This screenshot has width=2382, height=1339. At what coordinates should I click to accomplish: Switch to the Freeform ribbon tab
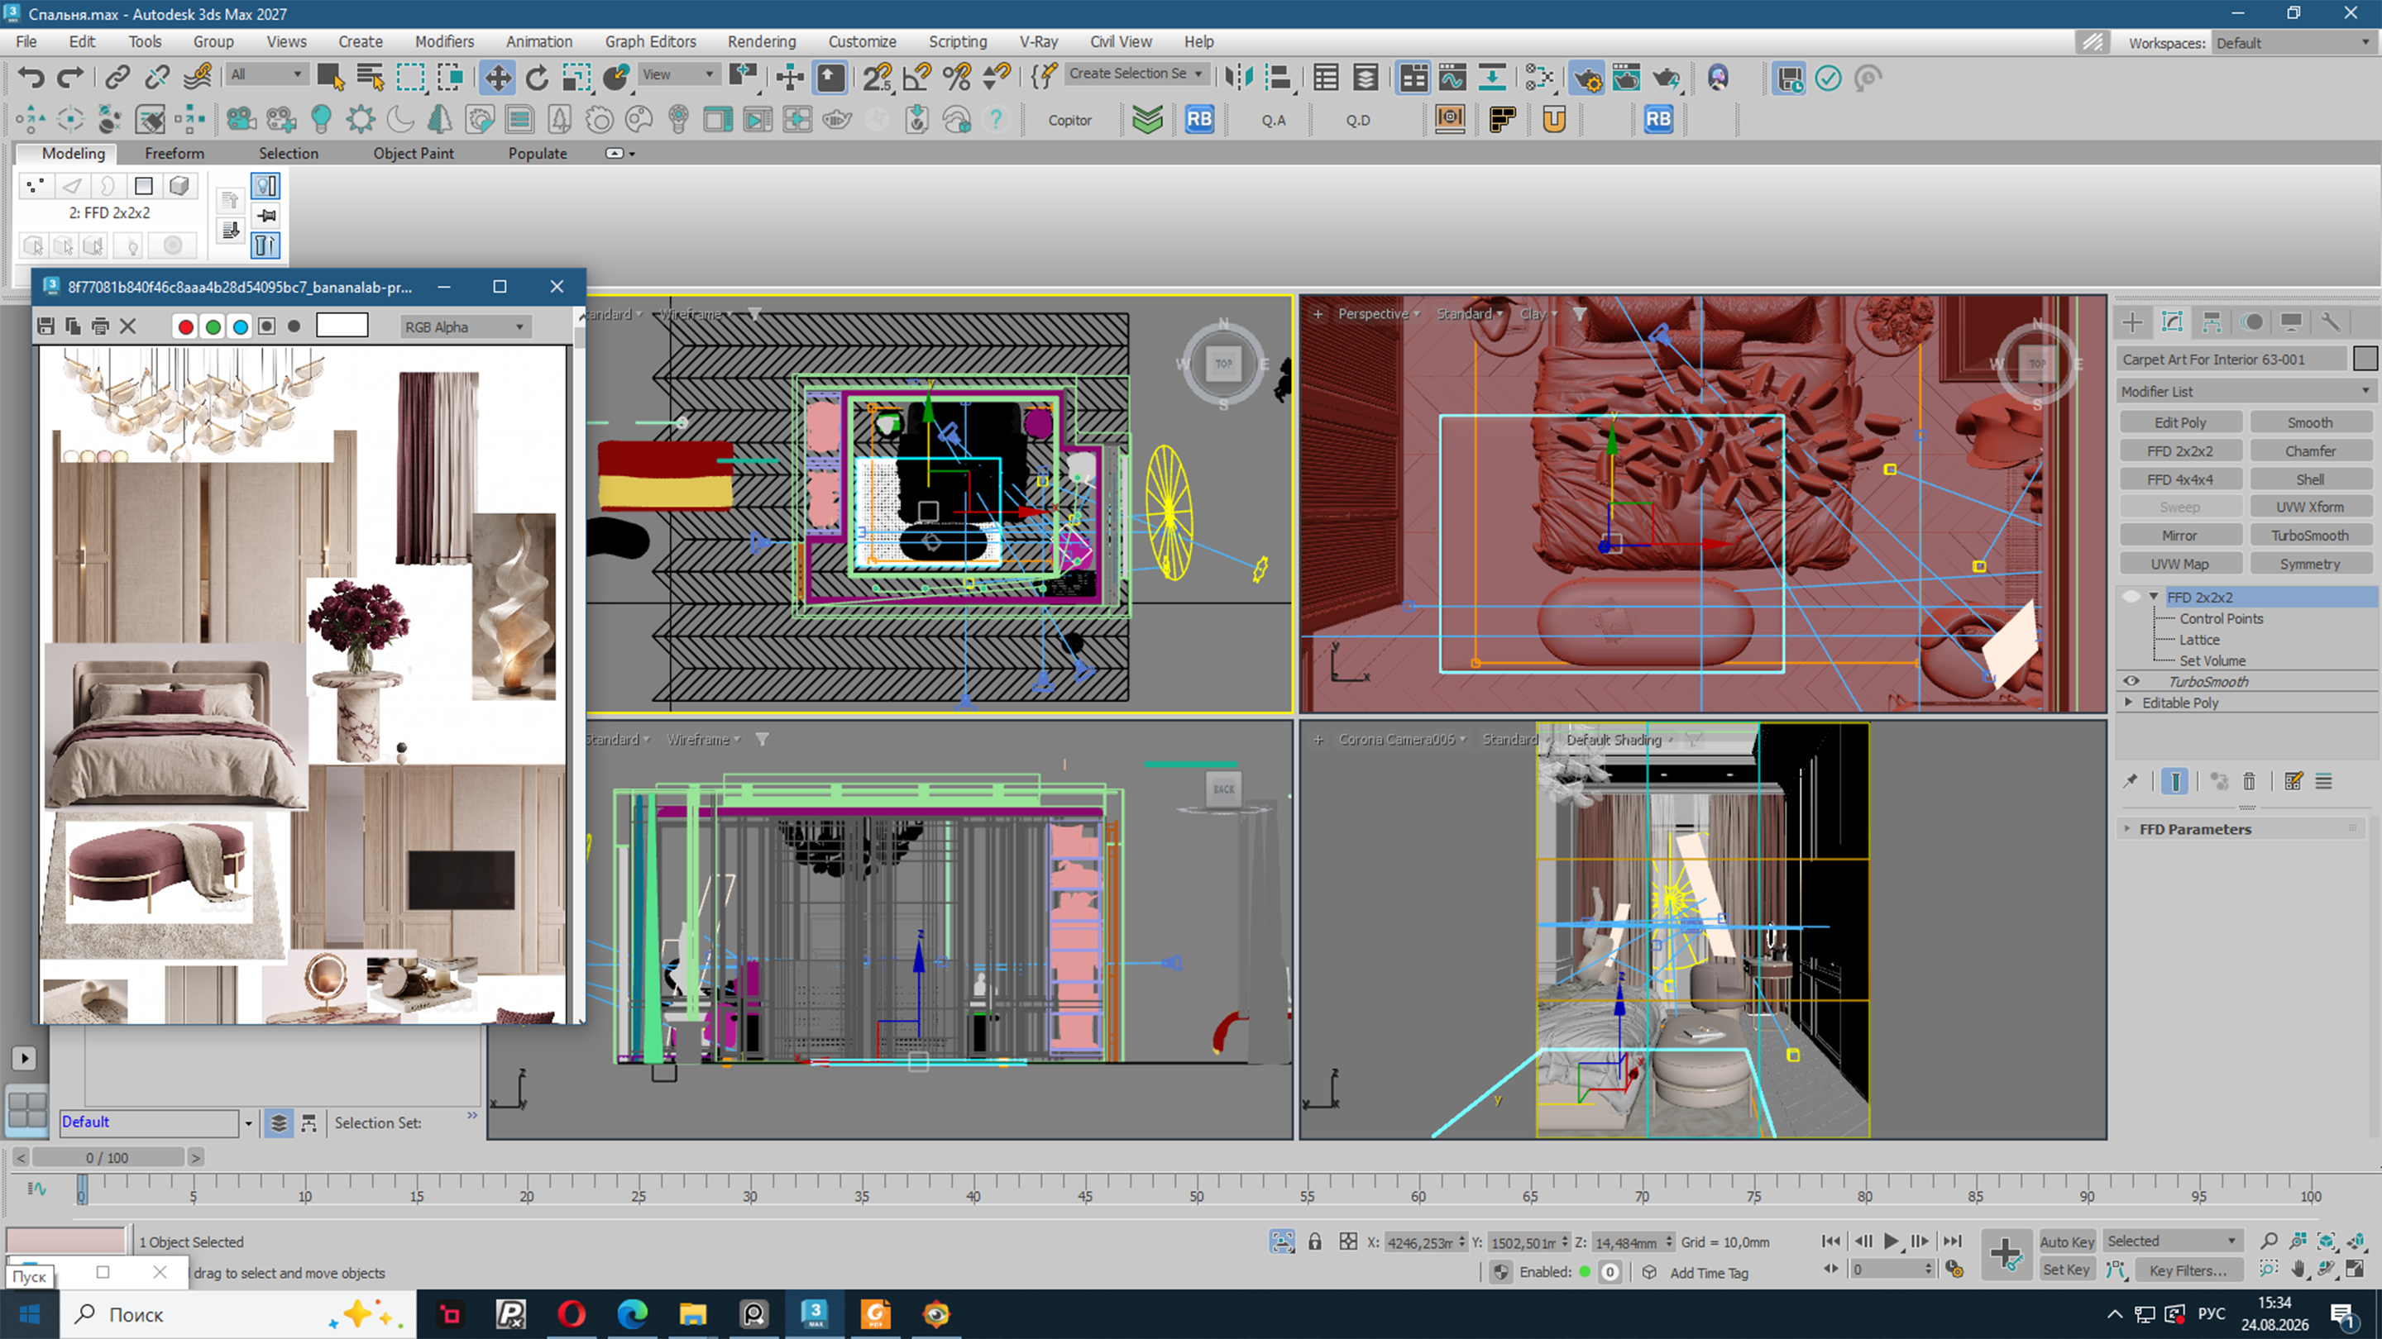pos(174,154)
